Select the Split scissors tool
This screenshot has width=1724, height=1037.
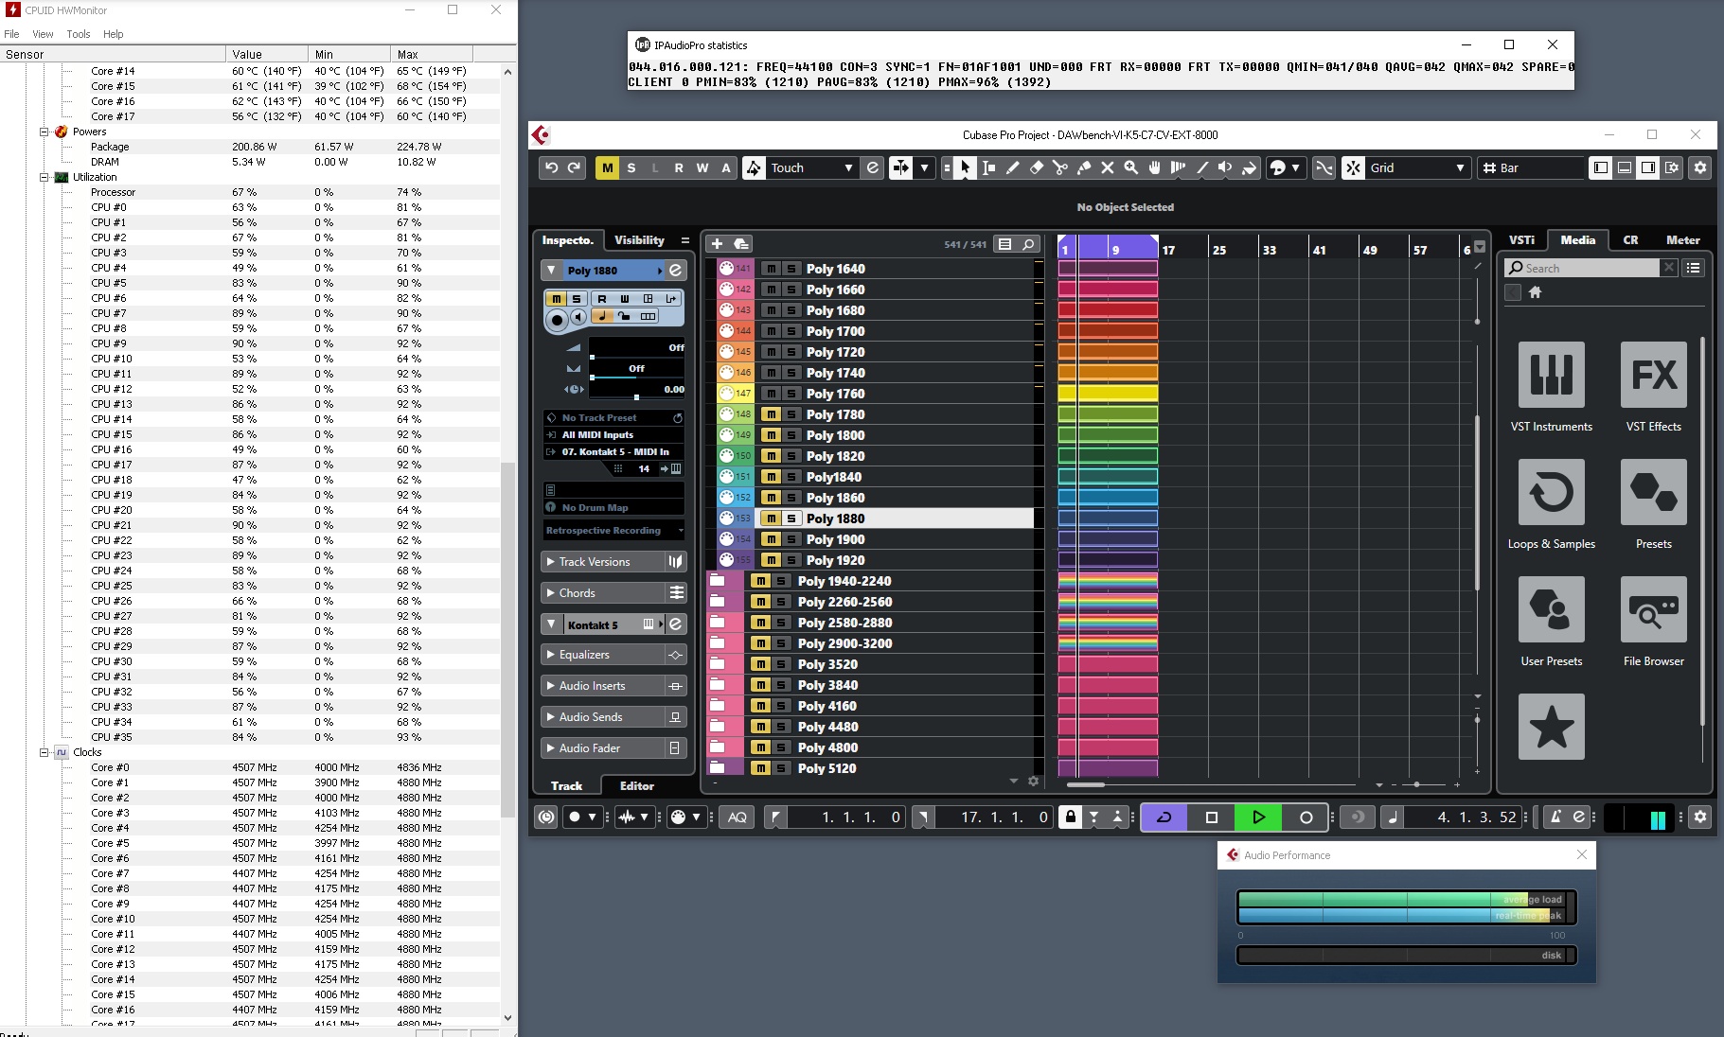(x=1059, y=167)
